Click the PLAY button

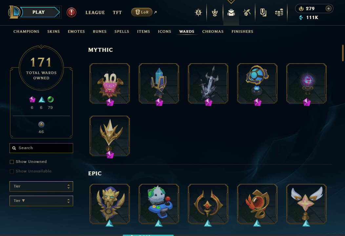(39, 12)
